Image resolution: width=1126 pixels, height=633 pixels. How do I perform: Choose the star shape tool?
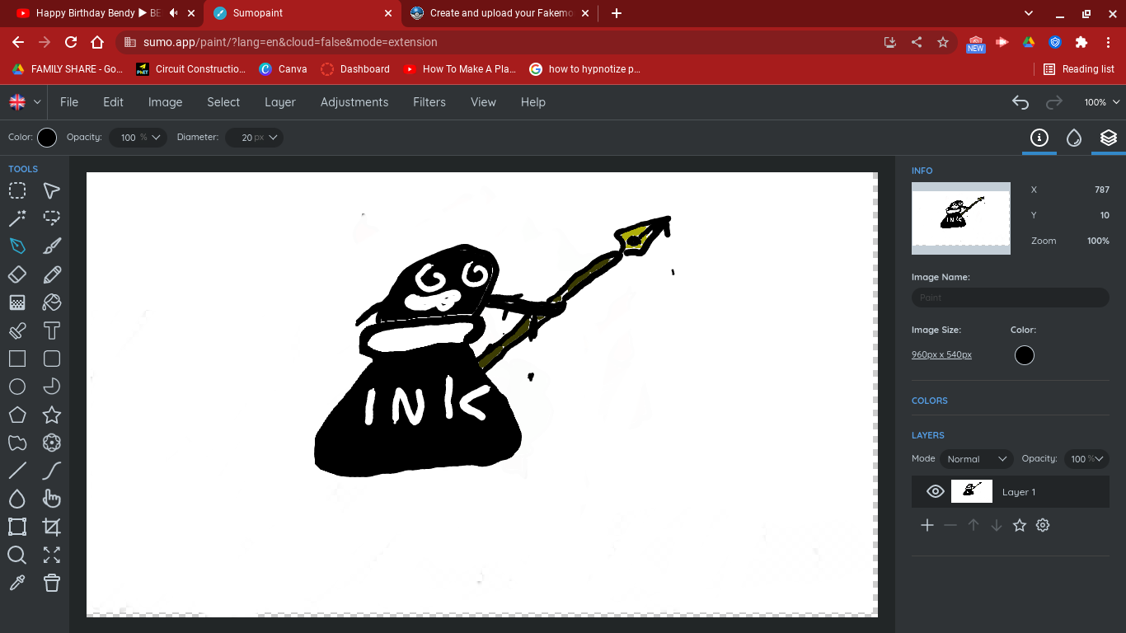[52, 415]
